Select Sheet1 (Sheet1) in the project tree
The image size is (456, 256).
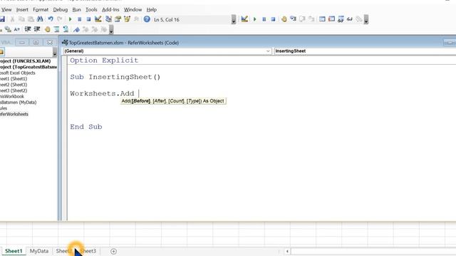point(14,79)
